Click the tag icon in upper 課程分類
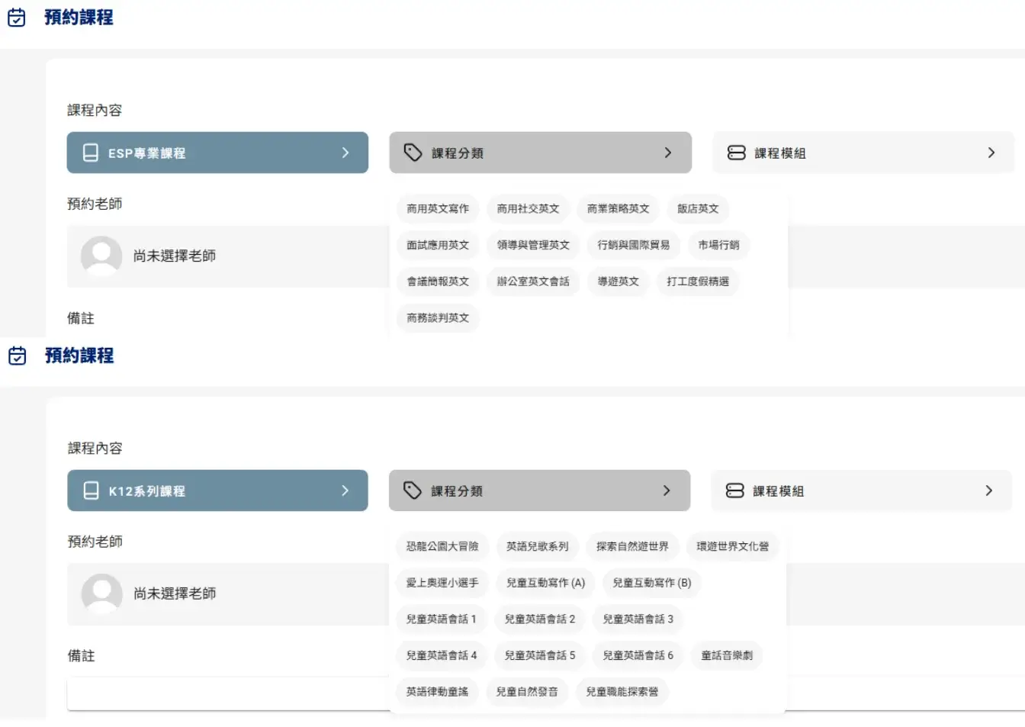The width and height of the screenshot is (1025, 727). (413, 153)
